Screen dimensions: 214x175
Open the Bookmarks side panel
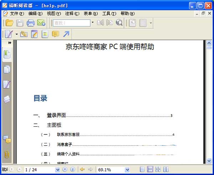pyautogui.click(x=7, y=54)
